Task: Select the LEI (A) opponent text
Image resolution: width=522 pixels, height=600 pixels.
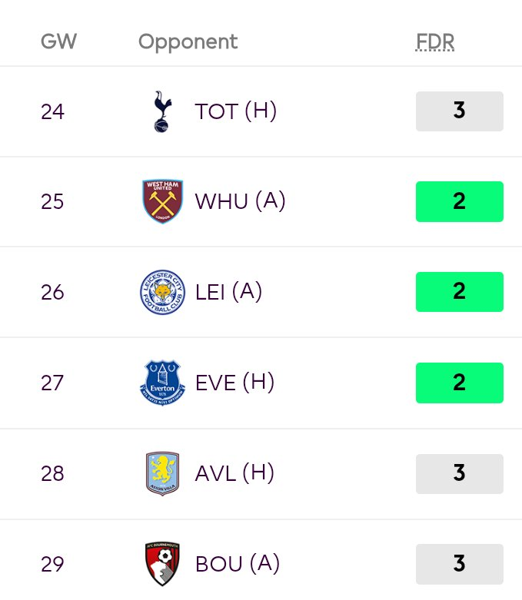Action: (228, 292)
